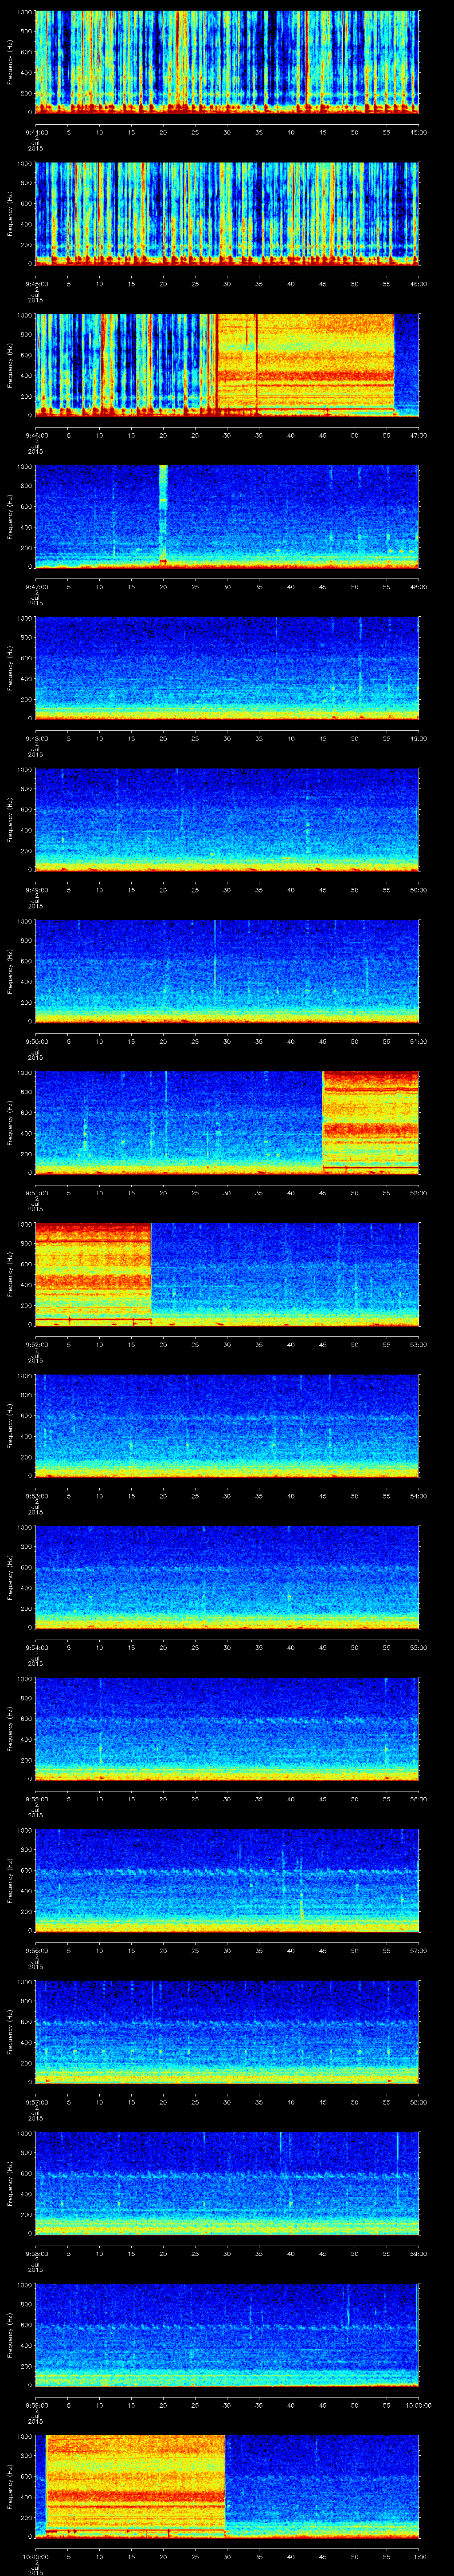Click the 45 second tick label under the 9:51:00 panel
Viewport: 454px width, 2576px height.
click(322, 1192)
